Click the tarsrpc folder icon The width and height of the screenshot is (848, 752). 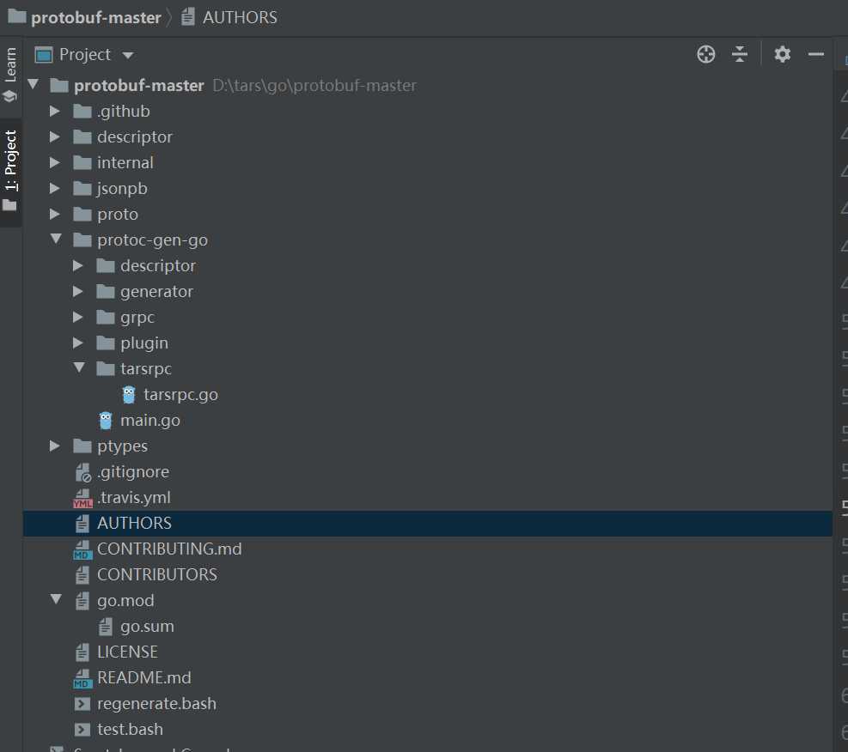106,369
